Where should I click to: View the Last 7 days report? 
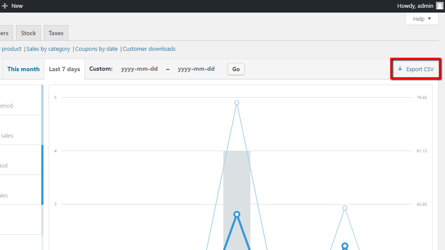(64, 69)
